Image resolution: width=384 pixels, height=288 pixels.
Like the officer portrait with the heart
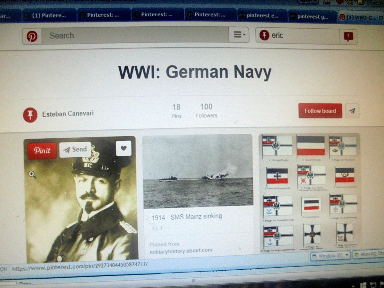pos(124,148)
